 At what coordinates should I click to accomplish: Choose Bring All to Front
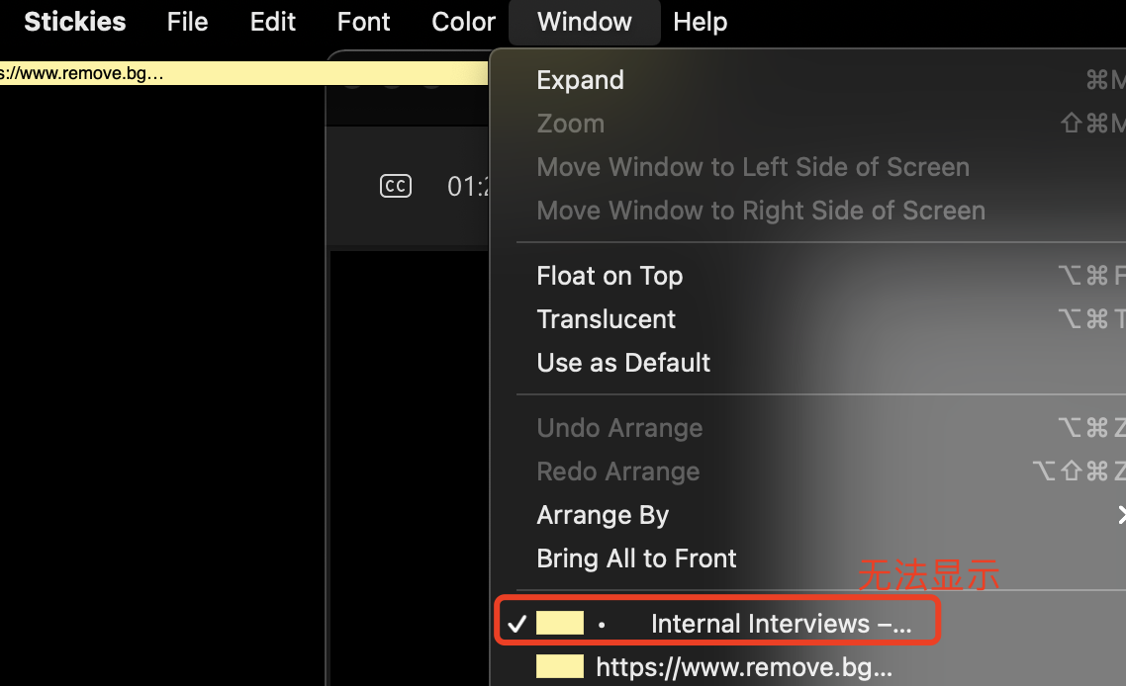pyautogui.click(x=636, y=558)
